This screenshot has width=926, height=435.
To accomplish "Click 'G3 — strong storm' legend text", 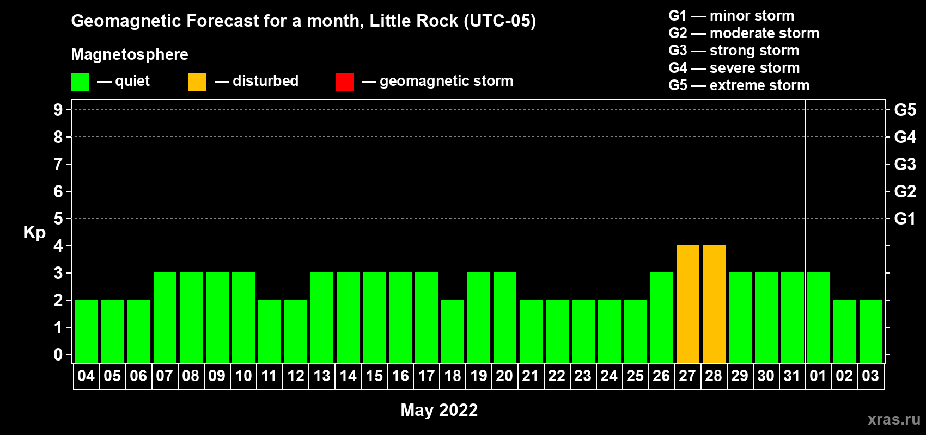I will (734, 51).
